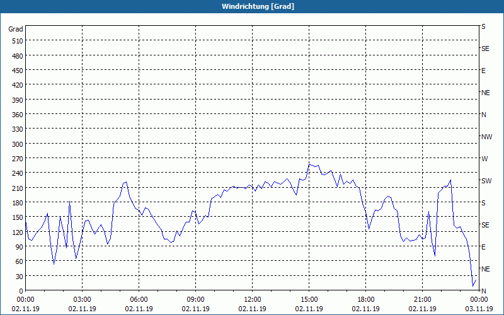
Task: Click the 03.11.19 date label
Action: point(479,309)
